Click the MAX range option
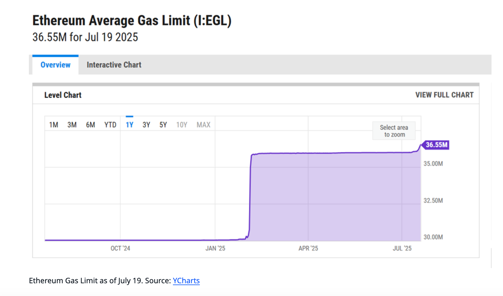The height and width of the screenshot is (296, 503). 203,125
